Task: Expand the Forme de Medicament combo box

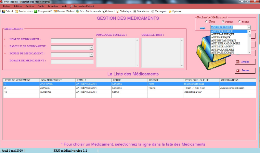Action: 91,55
